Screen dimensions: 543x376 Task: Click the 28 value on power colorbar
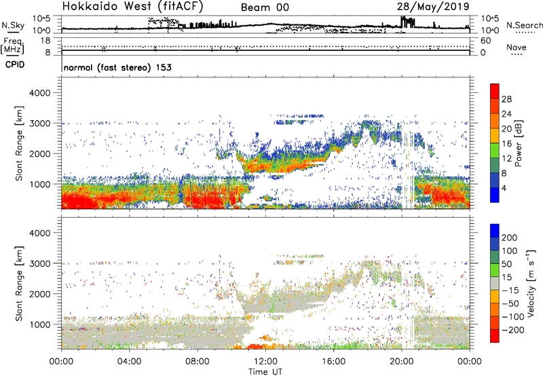(506, 99)
